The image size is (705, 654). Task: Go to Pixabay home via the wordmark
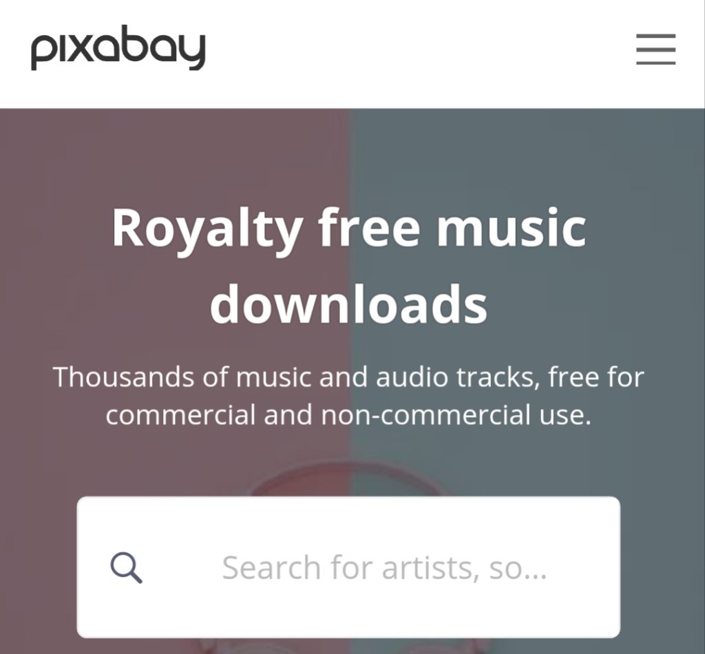point(118,48)
